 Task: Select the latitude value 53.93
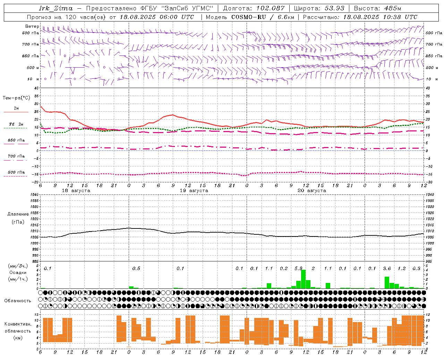334,8
